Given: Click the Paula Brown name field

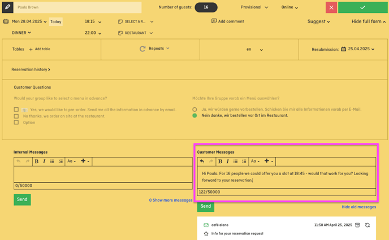Looking at the screenshot, I should tap(77, 7).
